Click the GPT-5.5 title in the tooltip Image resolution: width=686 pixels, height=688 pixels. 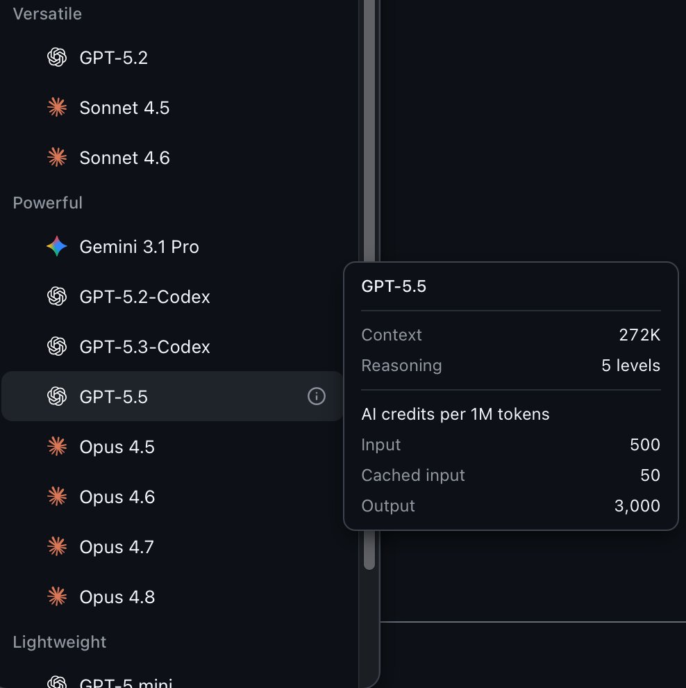(x=394, y=286)
